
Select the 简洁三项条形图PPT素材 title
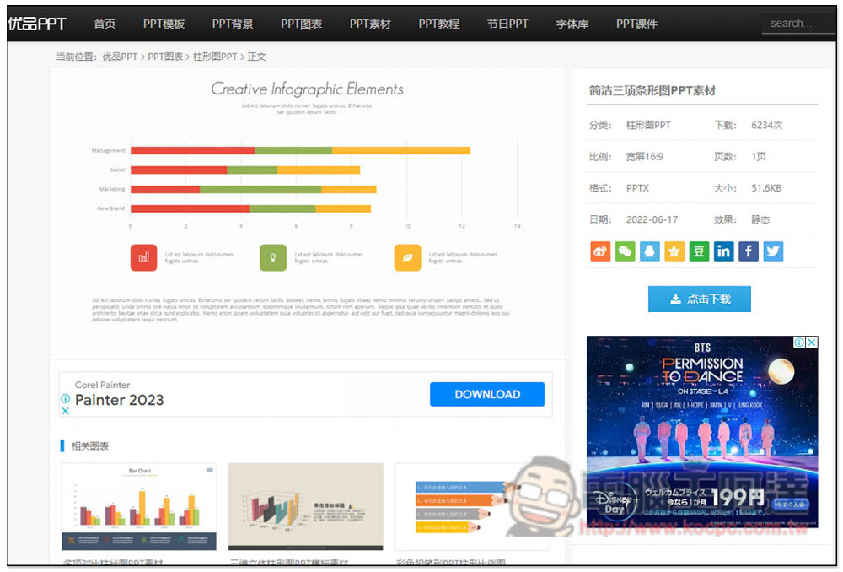pyautogui.click(x=652, y=90)
